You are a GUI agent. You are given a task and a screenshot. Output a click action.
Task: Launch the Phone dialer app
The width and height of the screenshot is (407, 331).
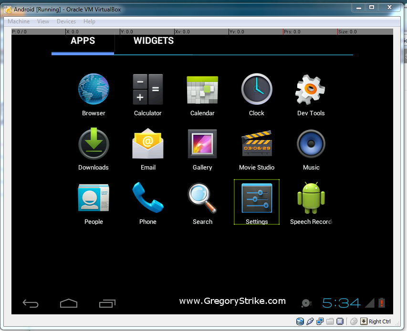148,199
